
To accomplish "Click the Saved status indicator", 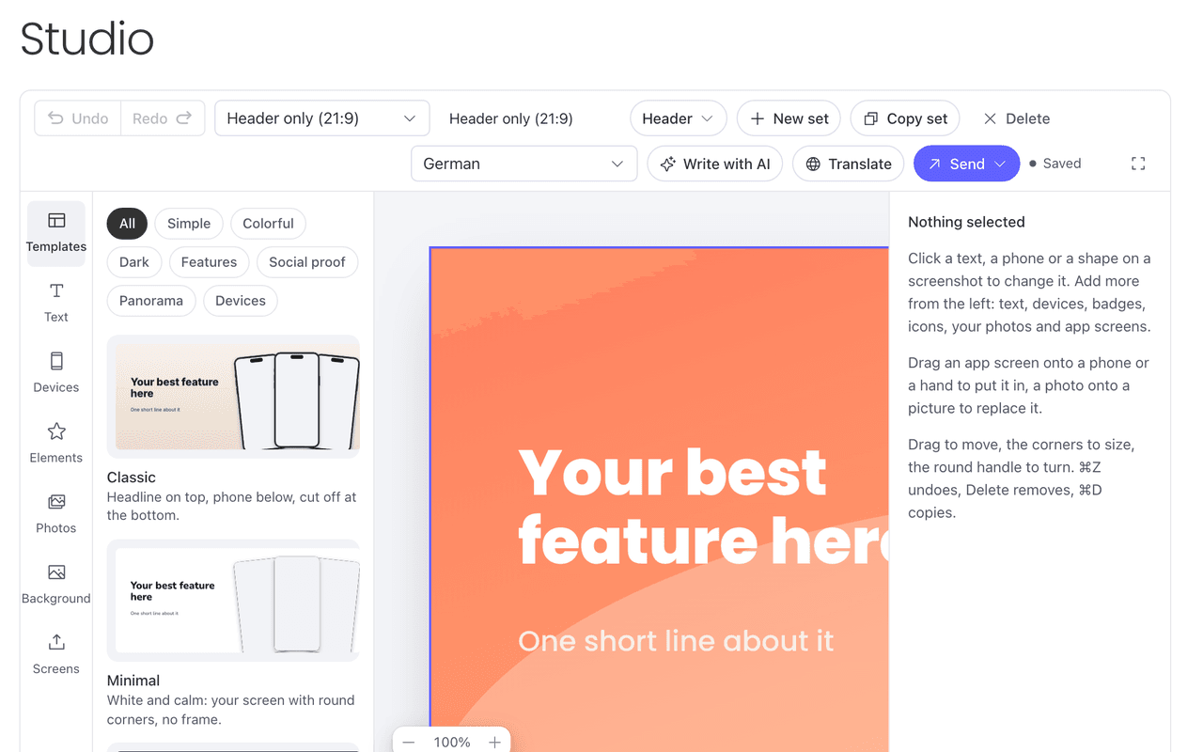I will click(1055, 164).
